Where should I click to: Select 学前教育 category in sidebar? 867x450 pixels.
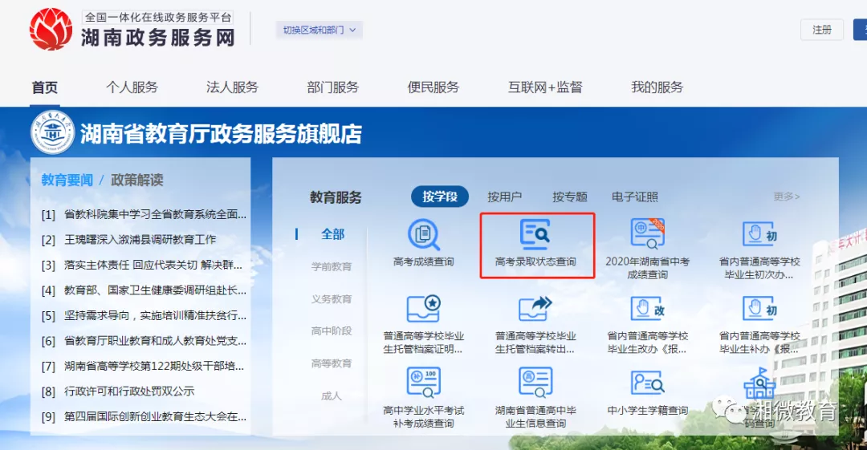pyautogui.click(x=332, y=266)
